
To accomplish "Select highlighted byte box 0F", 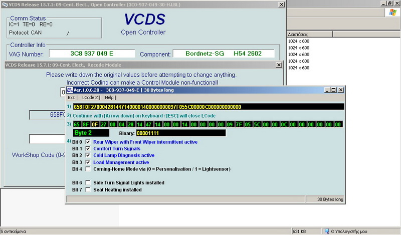I will click(x=95, y=125).
